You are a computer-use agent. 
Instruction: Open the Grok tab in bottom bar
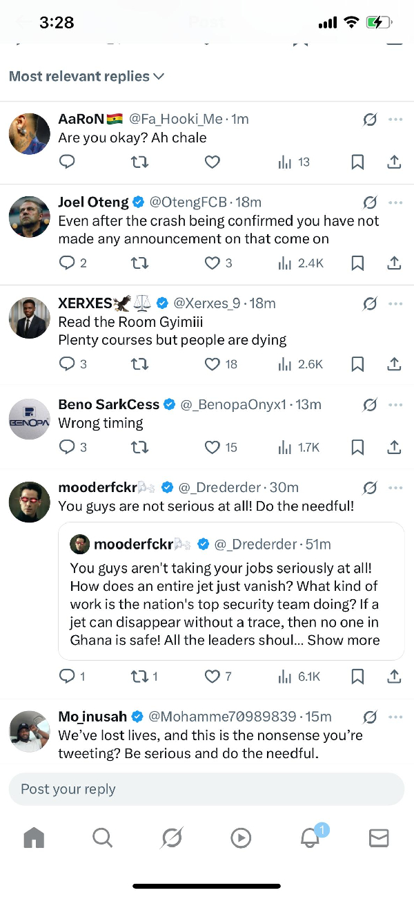coord(171,838)
